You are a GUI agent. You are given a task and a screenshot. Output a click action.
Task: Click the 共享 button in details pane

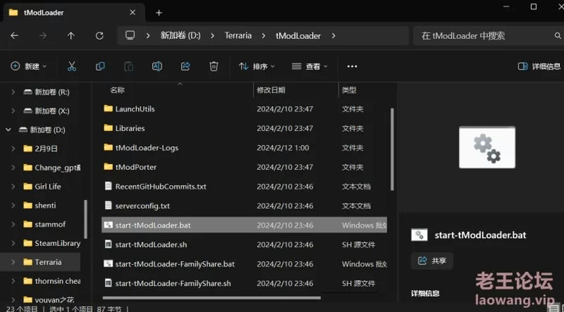(x=432, y=260)
